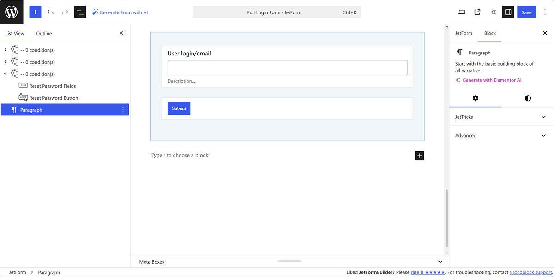
Task: Close the settings sidebar
Action: click(545, 33)
